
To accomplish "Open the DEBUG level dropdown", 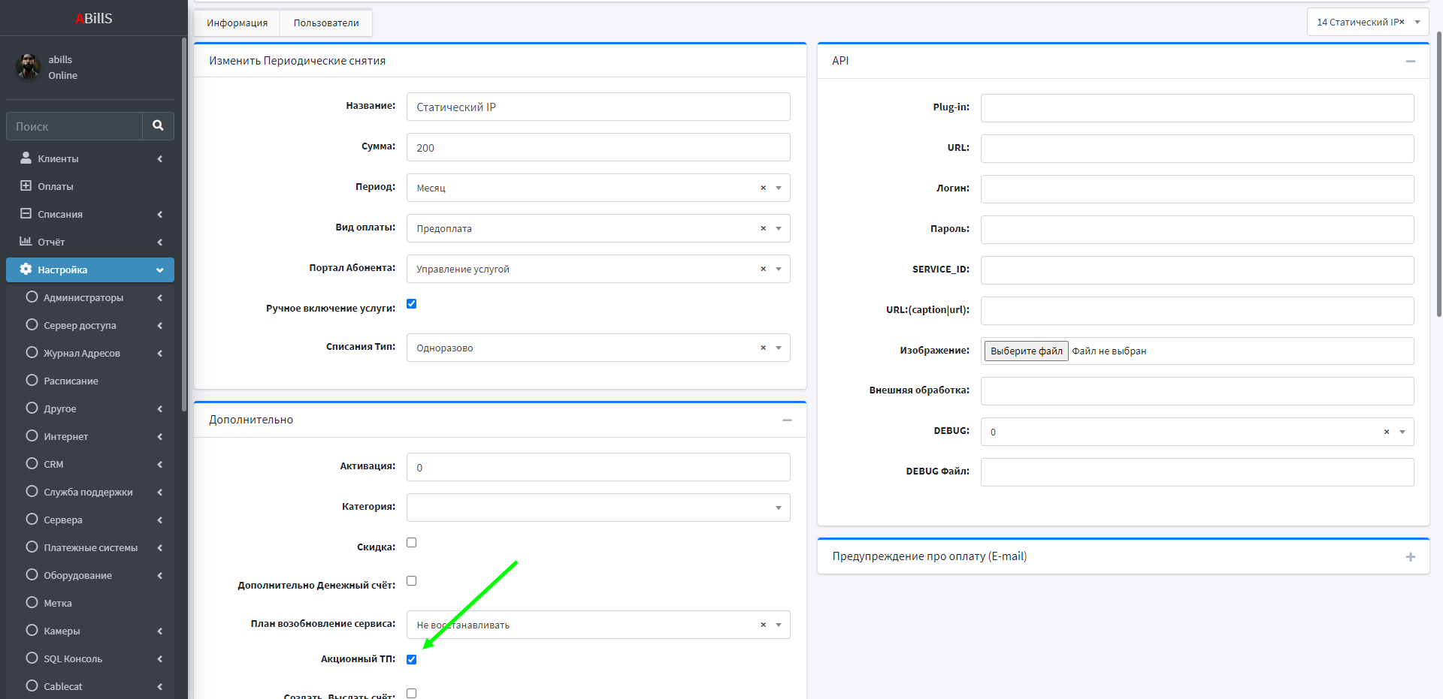I will 1402,432.
